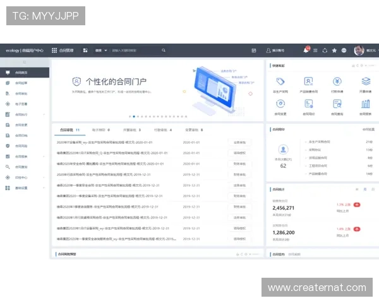The height and width of the screenshot is (303, 379).
Task: Switch to 变更审批 8 tab
Action: coord(194,130)
